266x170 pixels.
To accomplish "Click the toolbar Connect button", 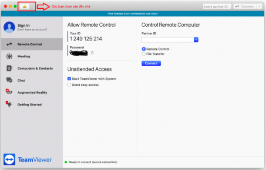I will [245, 7].
